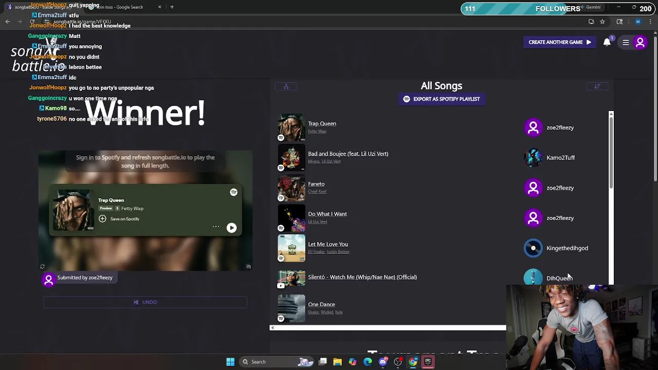Open Chrome profile avatar in toolbar

(638, 22)
